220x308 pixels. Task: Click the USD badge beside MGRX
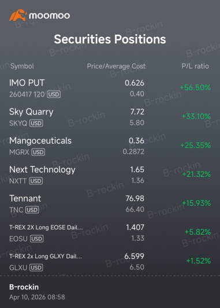coord(38,152)
